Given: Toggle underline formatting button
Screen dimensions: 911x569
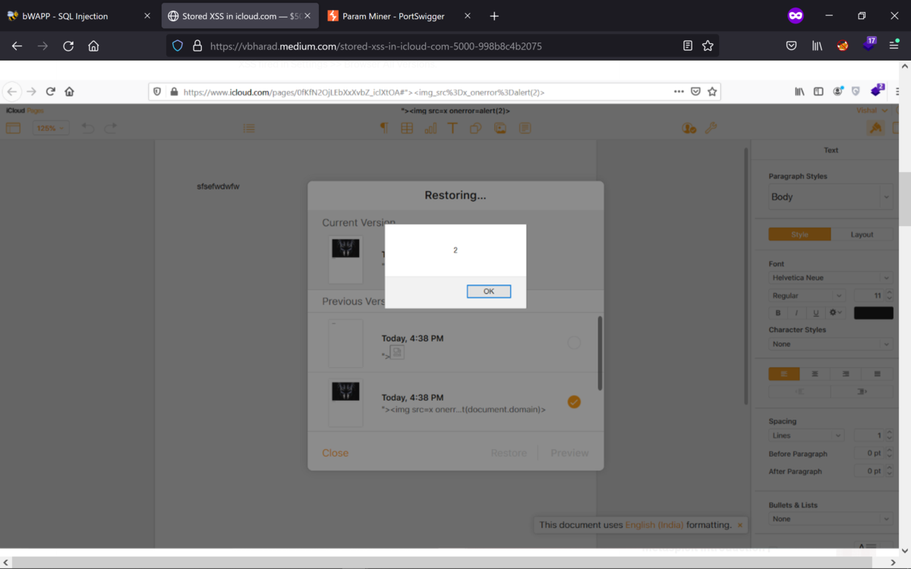Looking at the screenshot, I should 815,313.
